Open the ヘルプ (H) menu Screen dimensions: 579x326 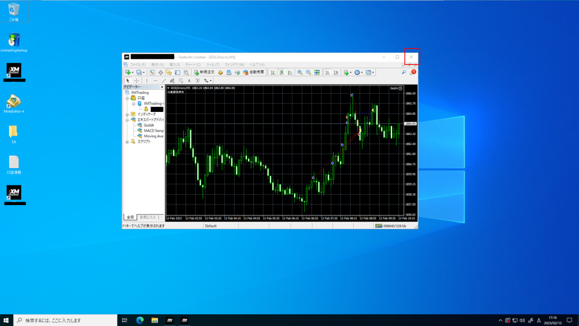tap(257, 65)
